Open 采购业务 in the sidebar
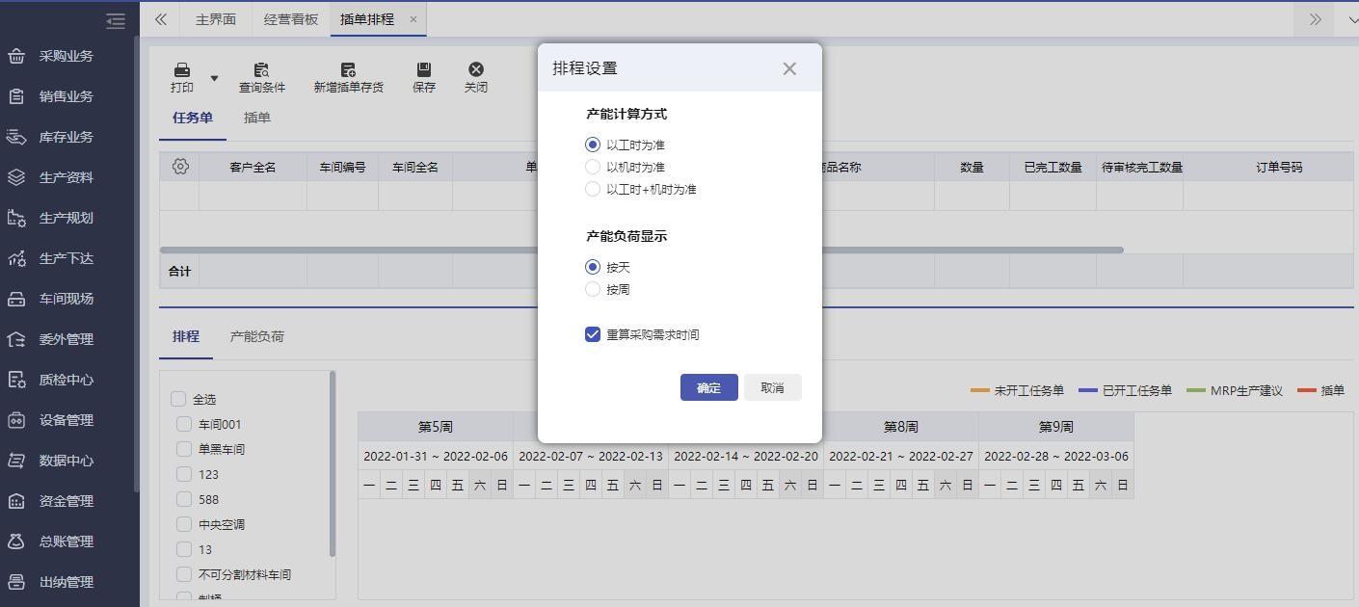 click(x=66, y=56)
